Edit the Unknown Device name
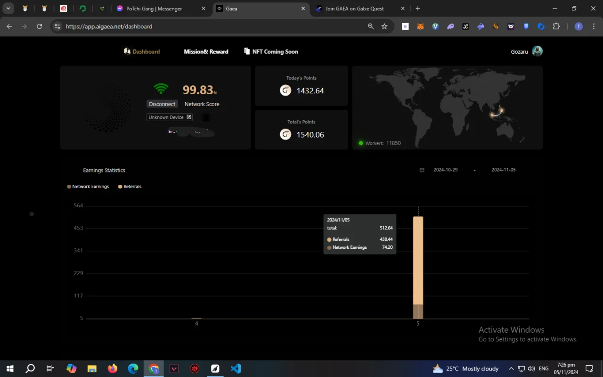Image resolution: width=603 pixels, height=377 pixels. 189,117
